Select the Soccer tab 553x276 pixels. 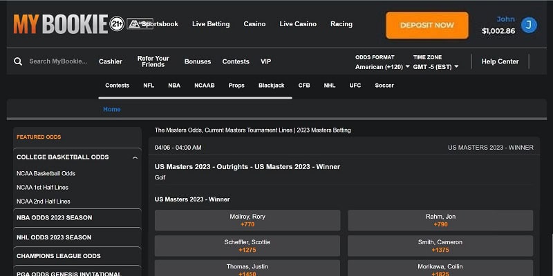click(384, 86)
